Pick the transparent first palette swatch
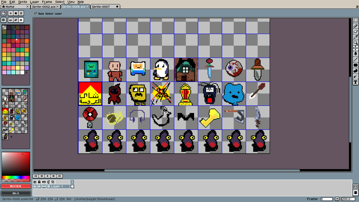 click(x=4, y=28)
